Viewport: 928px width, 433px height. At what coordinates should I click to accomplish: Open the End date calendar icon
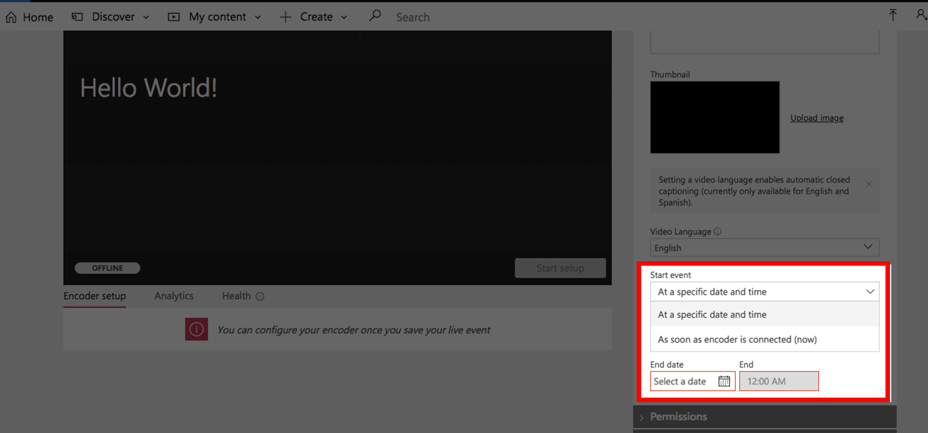[724, 381]
